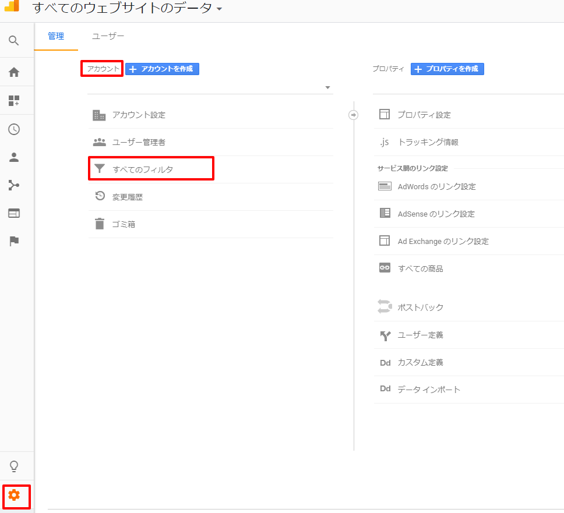Open the Realtime clock icon

point(14,129)
